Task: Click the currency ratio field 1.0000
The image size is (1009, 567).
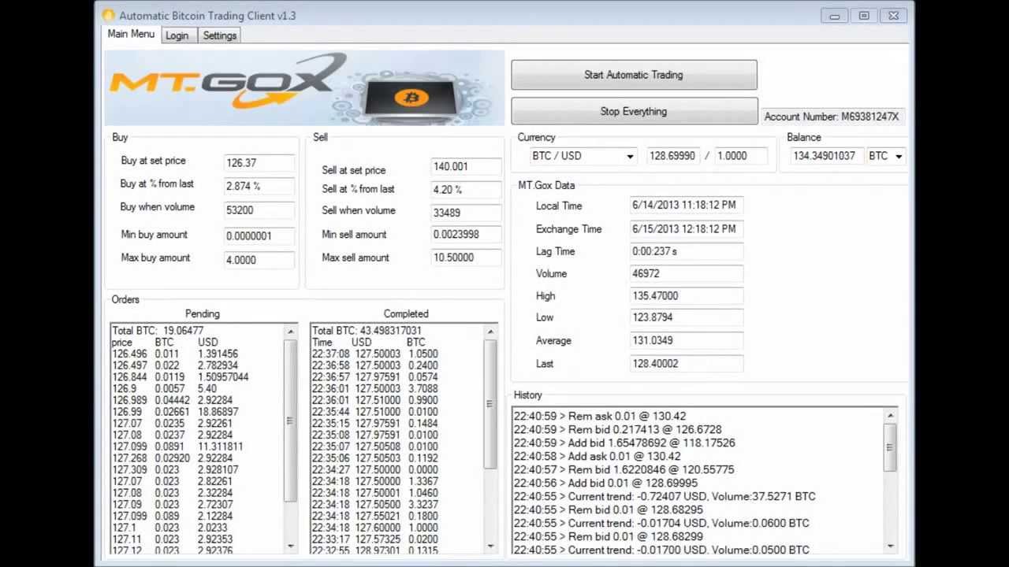Action: tap(742, 156)
